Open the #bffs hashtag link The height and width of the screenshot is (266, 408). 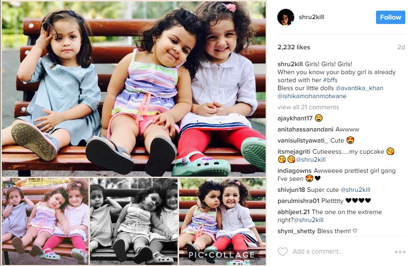pyautogui.click(x=330, y=80)
